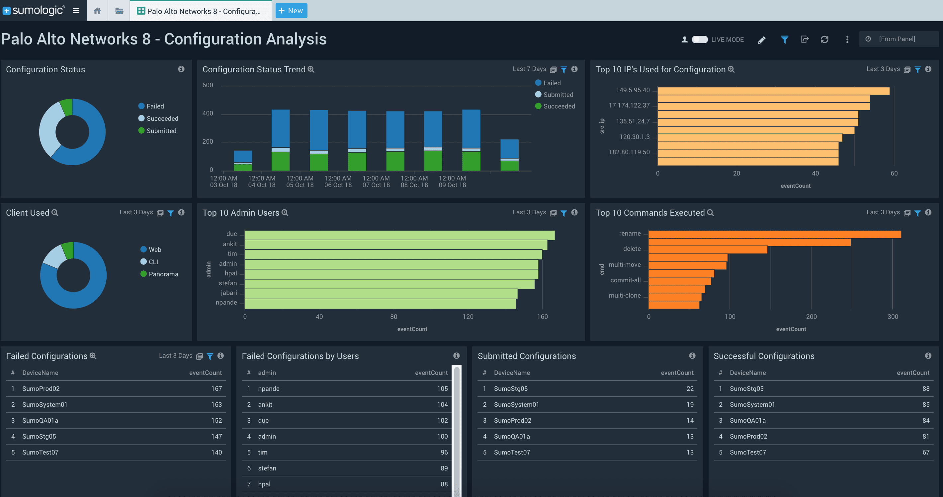Click the pencil edit dashboard icon

click(x=761, y=39)
